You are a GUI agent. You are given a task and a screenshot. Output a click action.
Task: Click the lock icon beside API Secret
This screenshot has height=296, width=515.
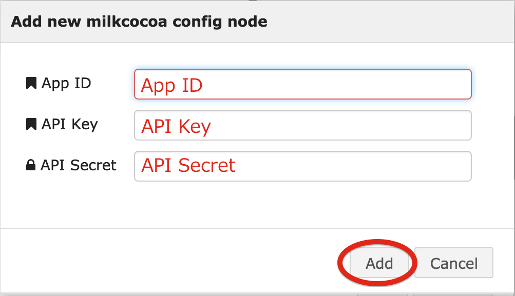coord(30,165)
